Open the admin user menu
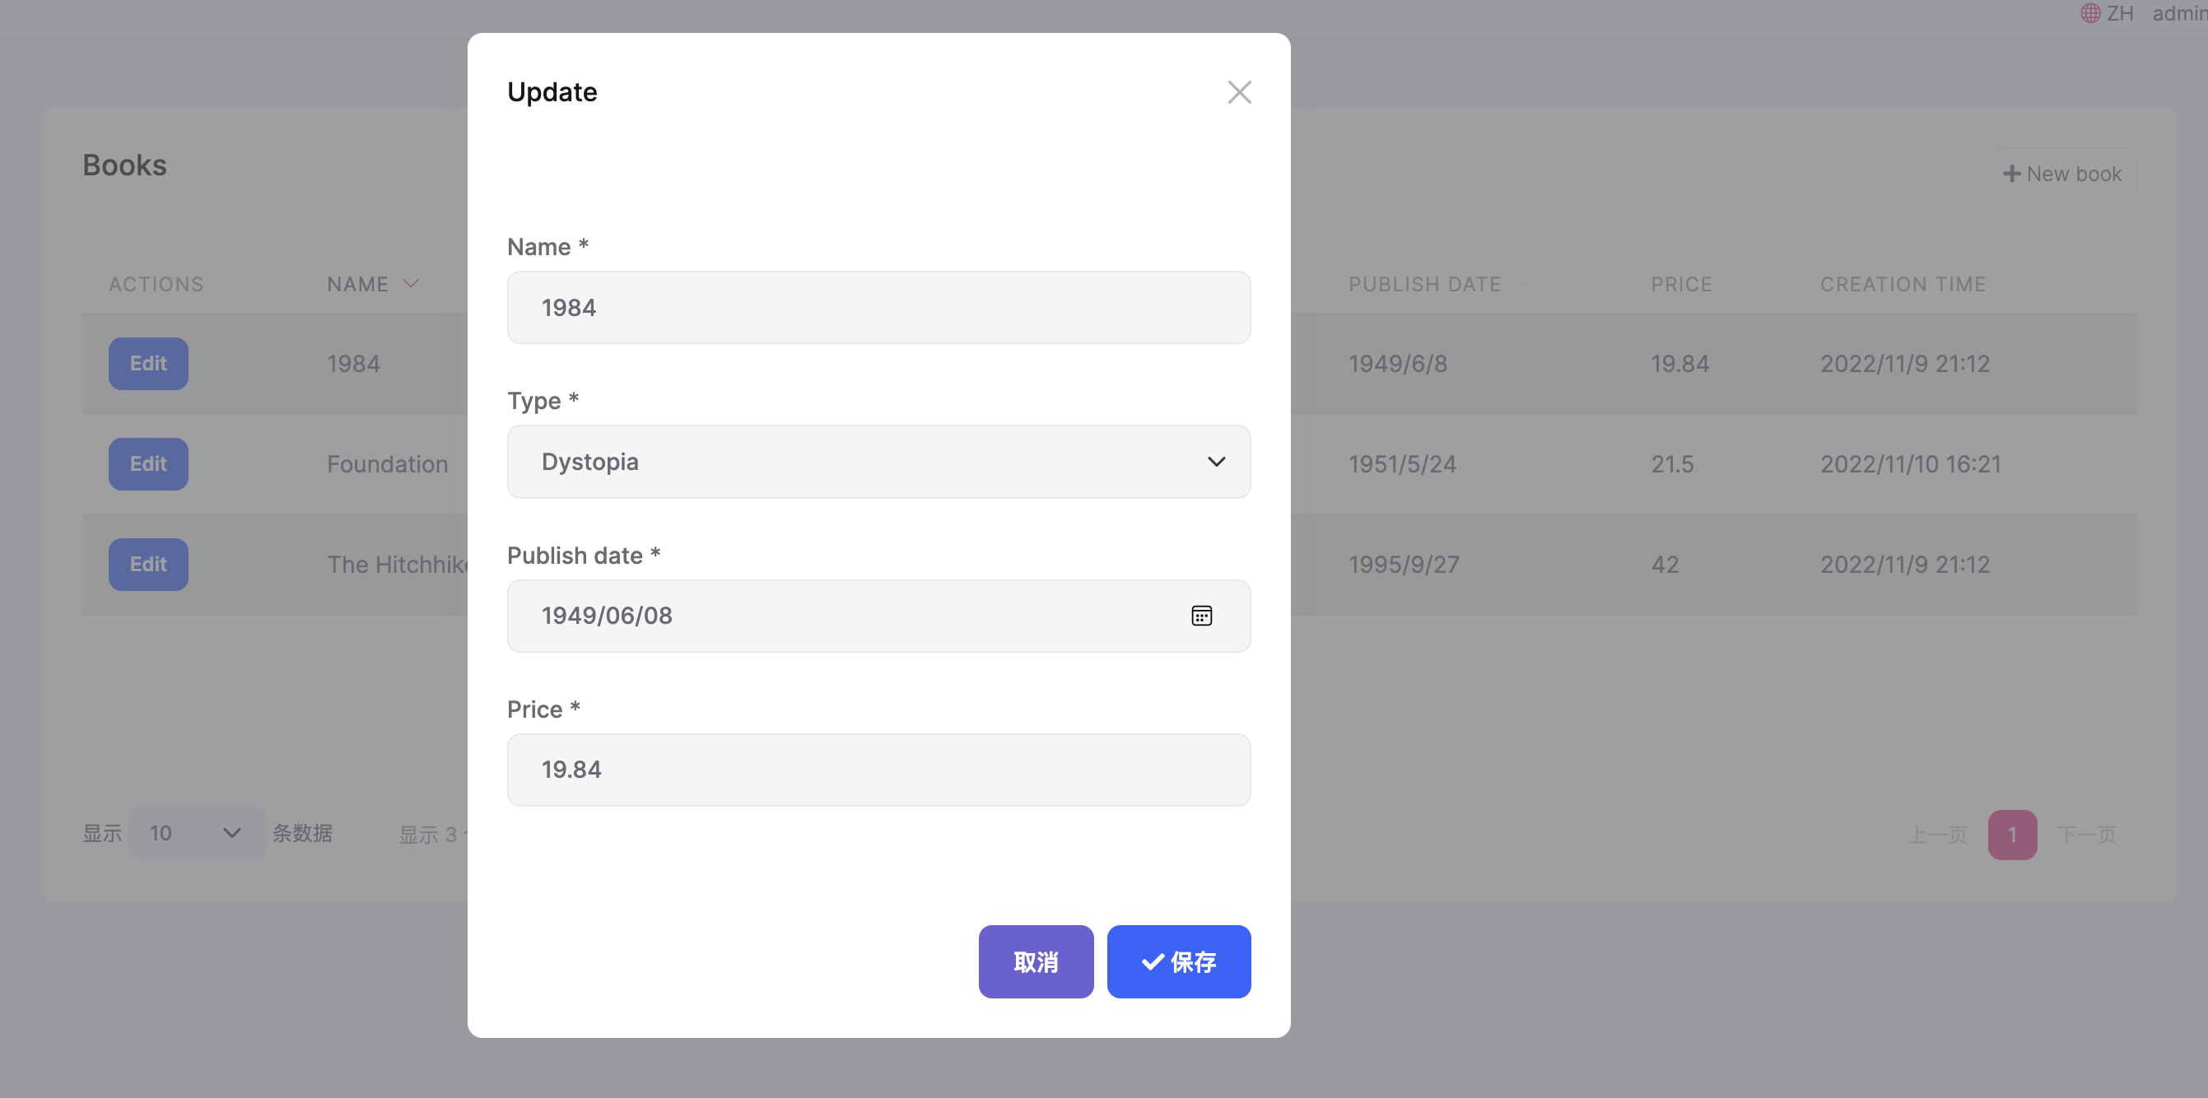The image size is (2208, 1098). point(2178,13)
